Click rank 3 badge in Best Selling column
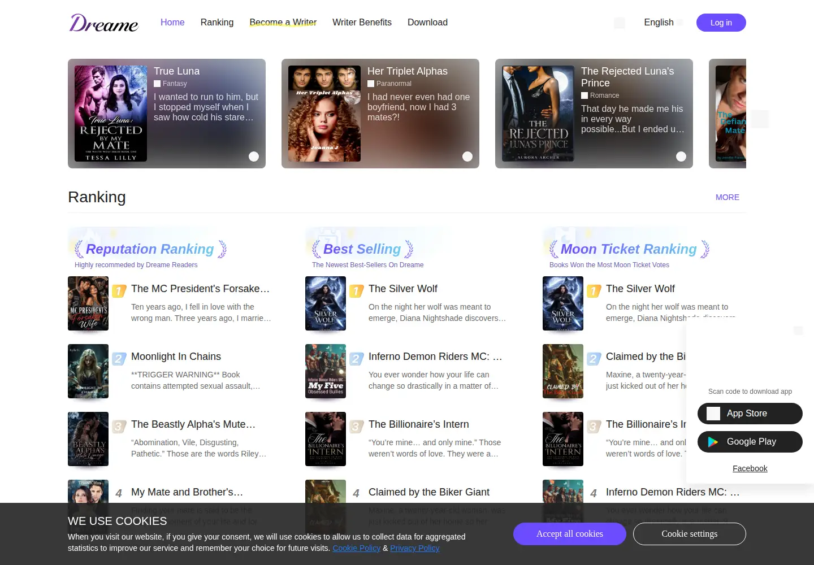 click(356, 427)
